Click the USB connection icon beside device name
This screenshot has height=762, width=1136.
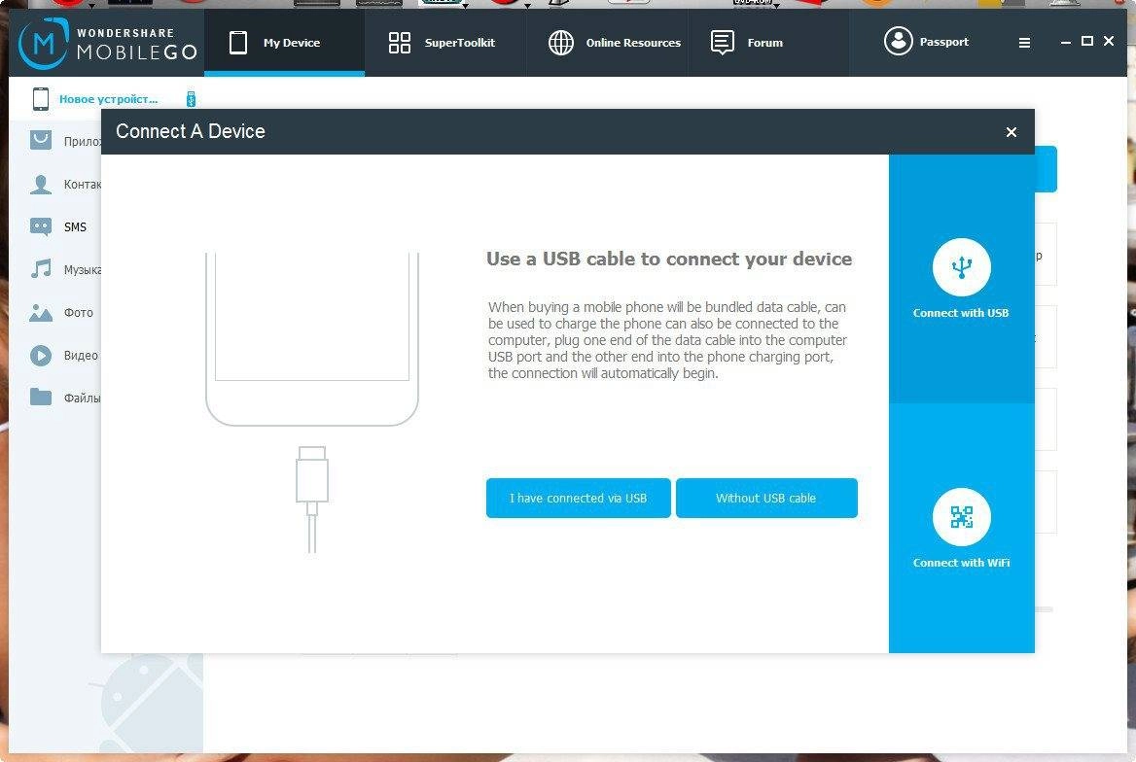(x=192, y=99)
